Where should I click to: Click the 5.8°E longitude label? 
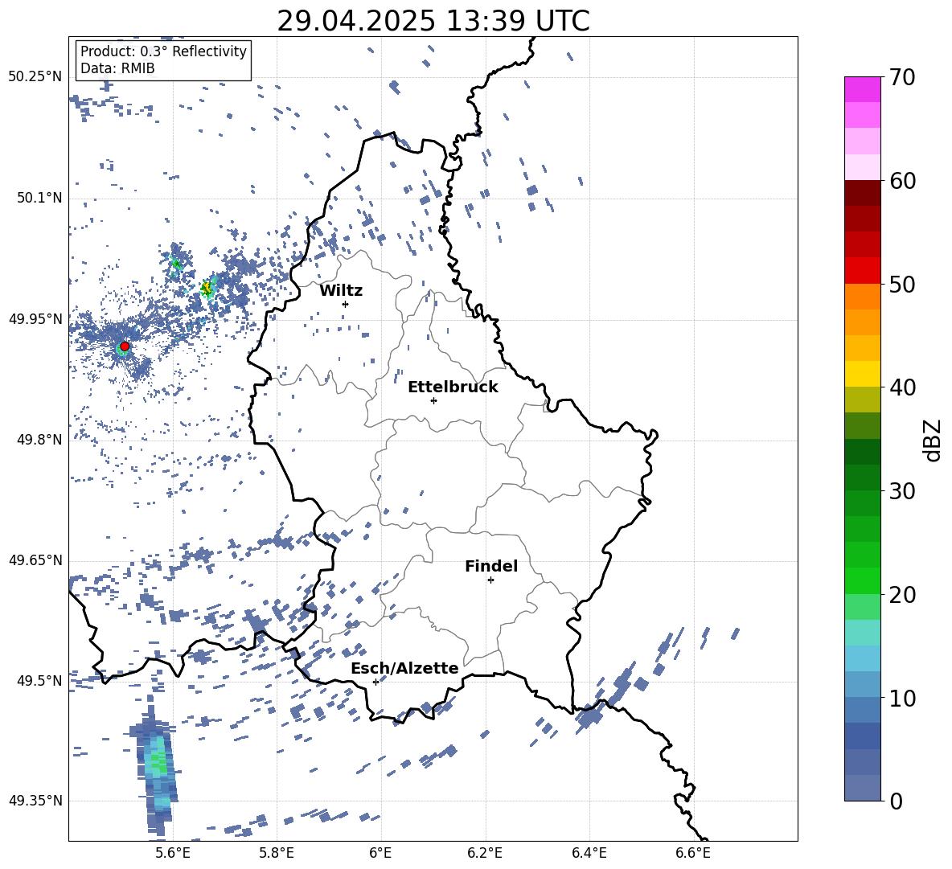coord(277,853)
